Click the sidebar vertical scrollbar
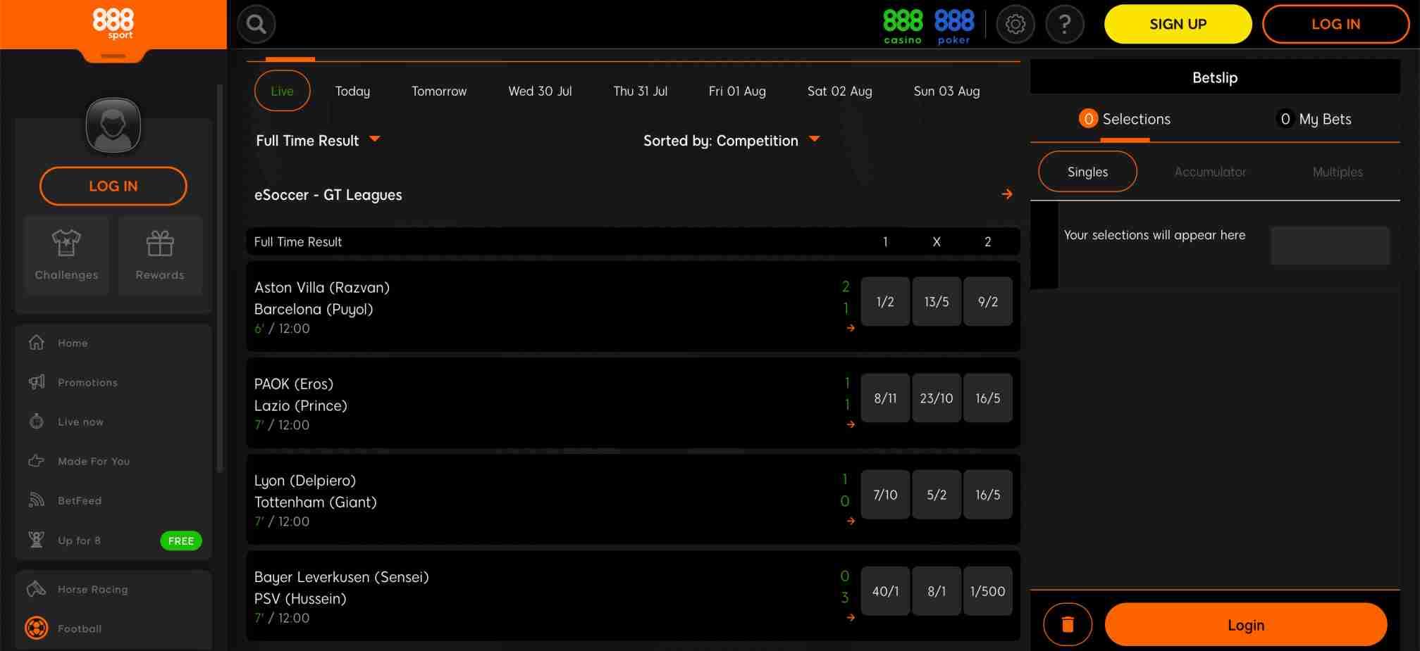Viewport: 1420px width, 651px height. 220,278
